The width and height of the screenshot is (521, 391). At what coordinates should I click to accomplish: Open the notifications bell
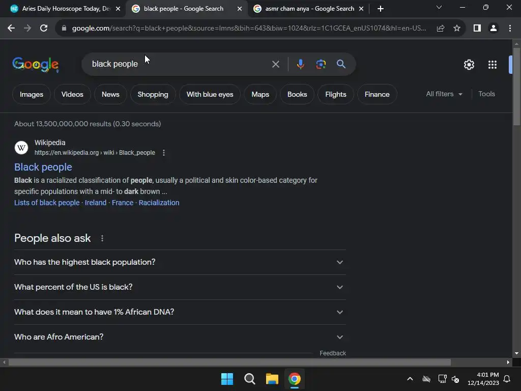click(507, 379)
